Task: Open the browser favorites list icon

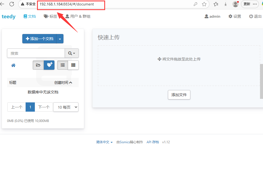Action: tap(216, 4)
